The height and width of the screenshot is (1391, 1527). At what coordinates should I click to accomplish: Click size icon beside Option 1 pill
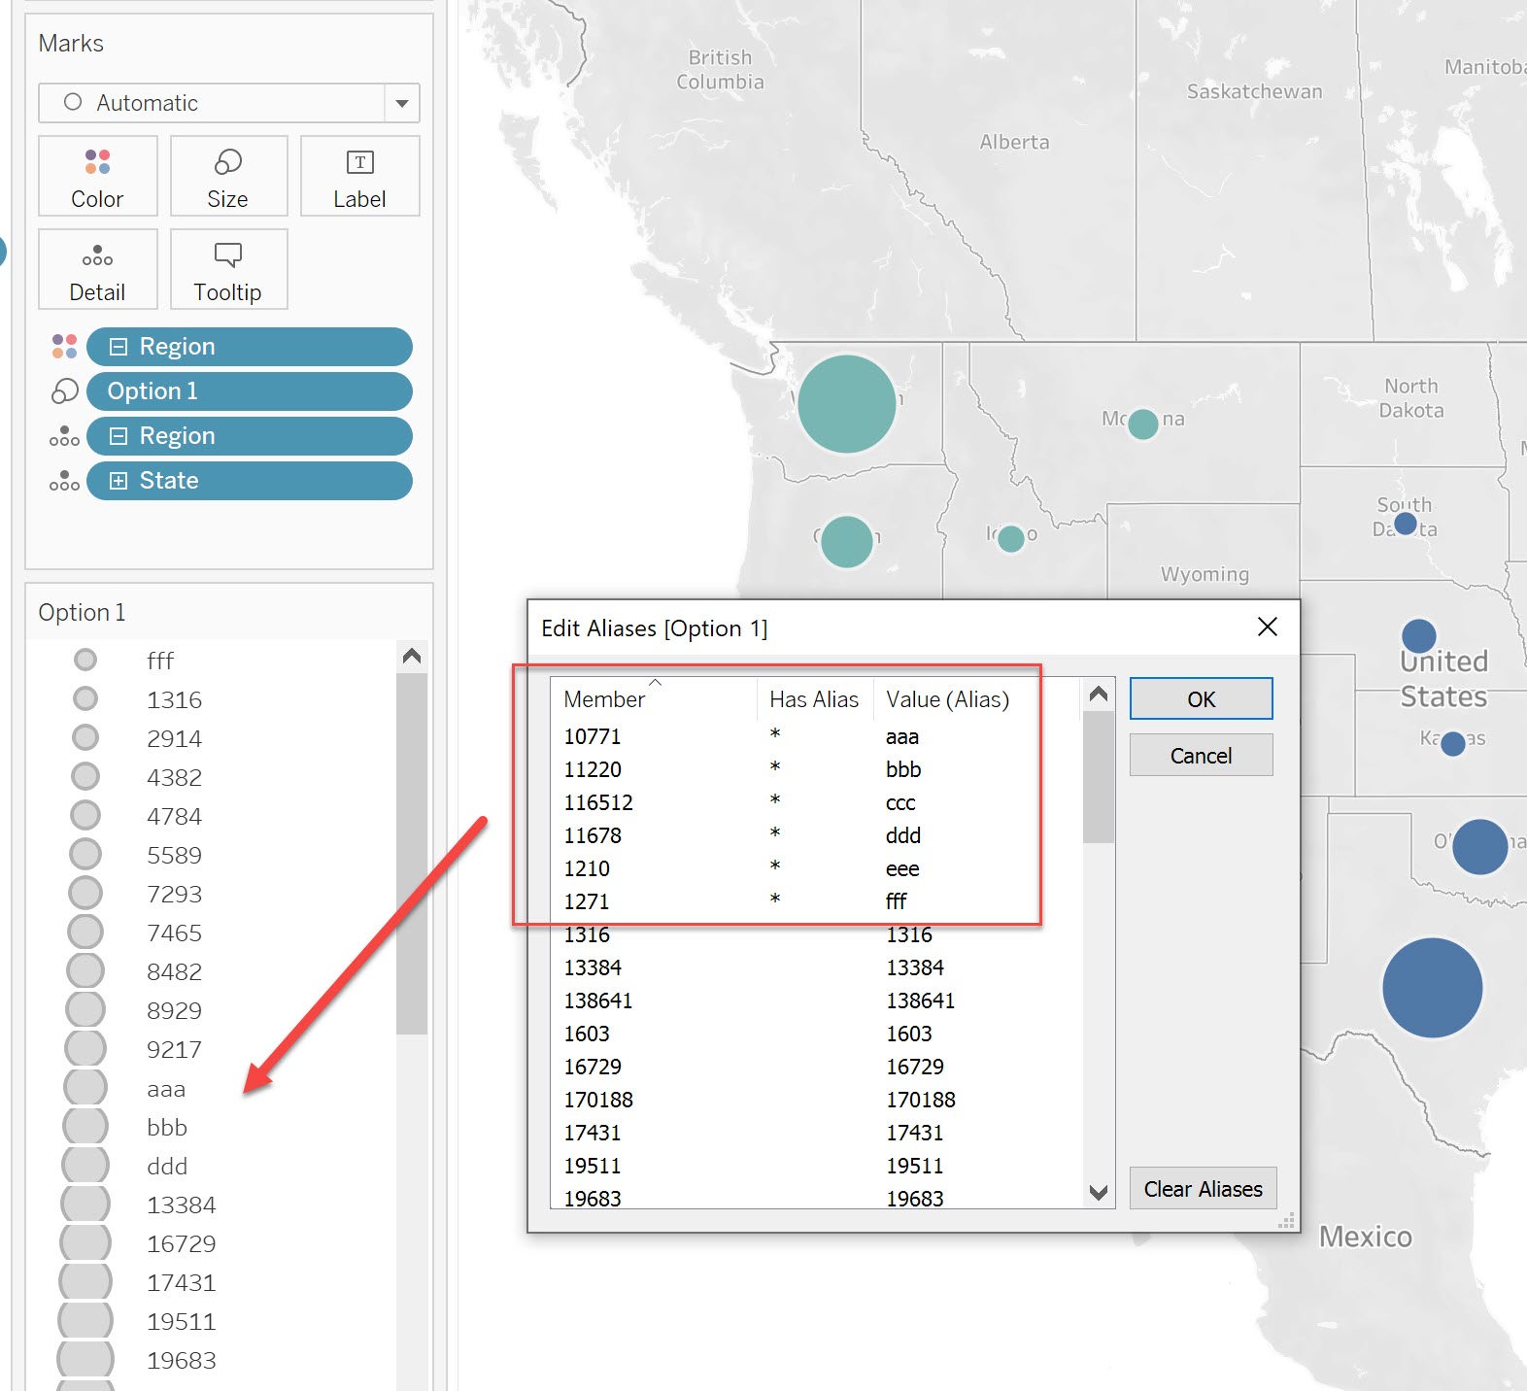[x=64, y=391]
